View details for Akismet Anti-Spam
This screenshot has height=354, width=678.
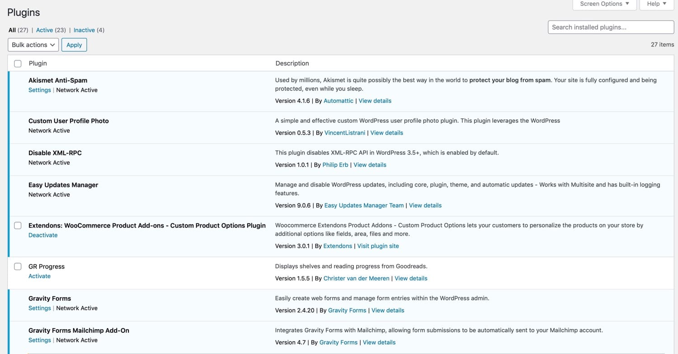point(375,101)
